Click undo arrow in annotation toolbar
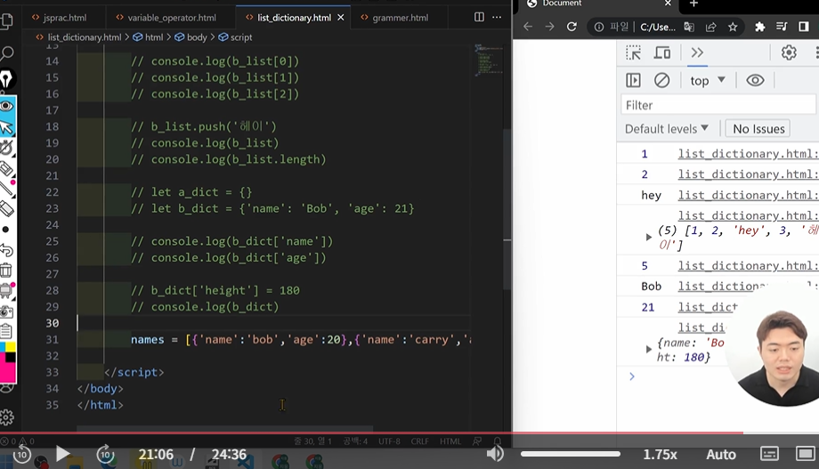The image size is (819, 469). (6, 251)
